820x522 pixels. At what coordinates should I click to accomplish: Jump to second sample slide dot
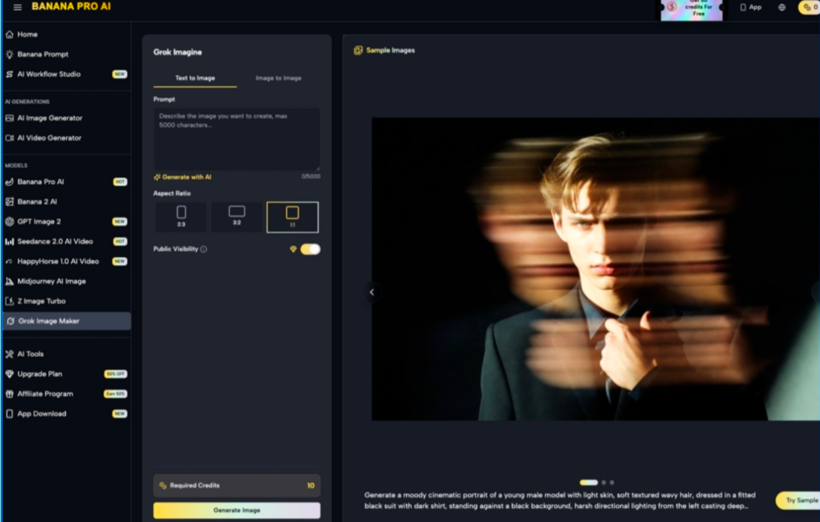(x=604, y=482)
